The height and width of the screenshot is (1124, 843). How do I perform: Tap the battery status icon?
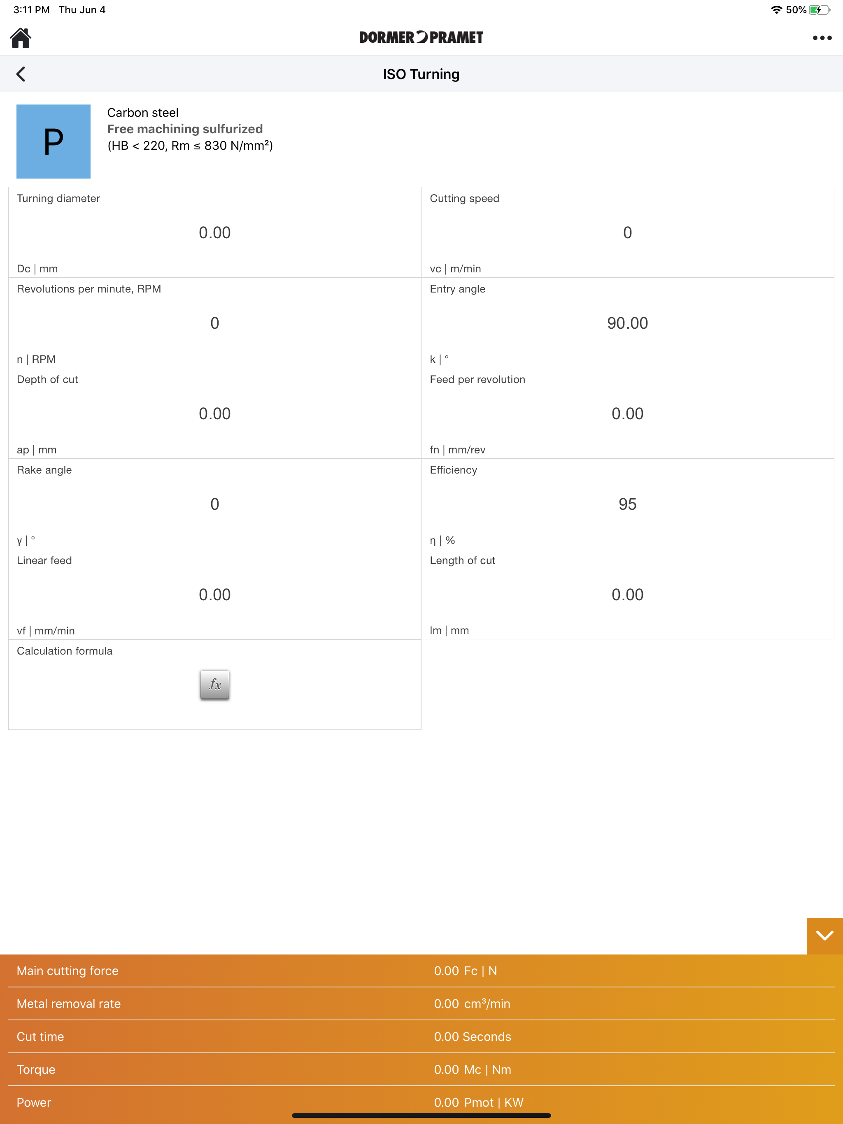coord(819,9)
